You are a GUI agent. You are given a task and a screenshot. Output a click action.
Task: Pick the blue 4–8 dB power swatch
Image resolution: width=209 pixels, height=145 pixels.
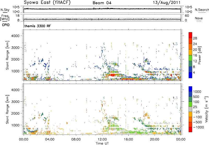click(190, 70)
